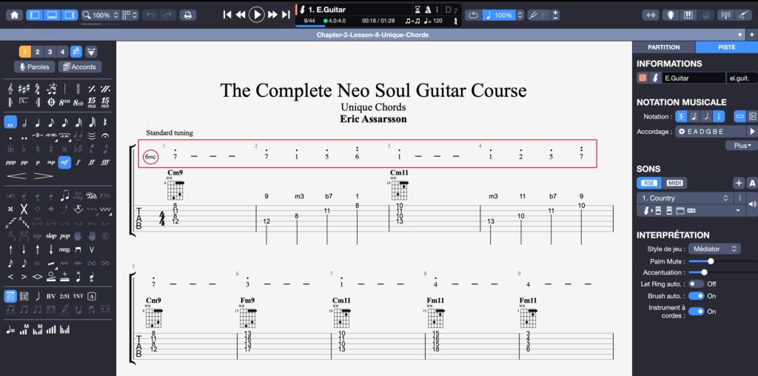This screenshot has width=758, height=376.
Task: Adjust the Palm Mute slider
Action: [711, 261]
